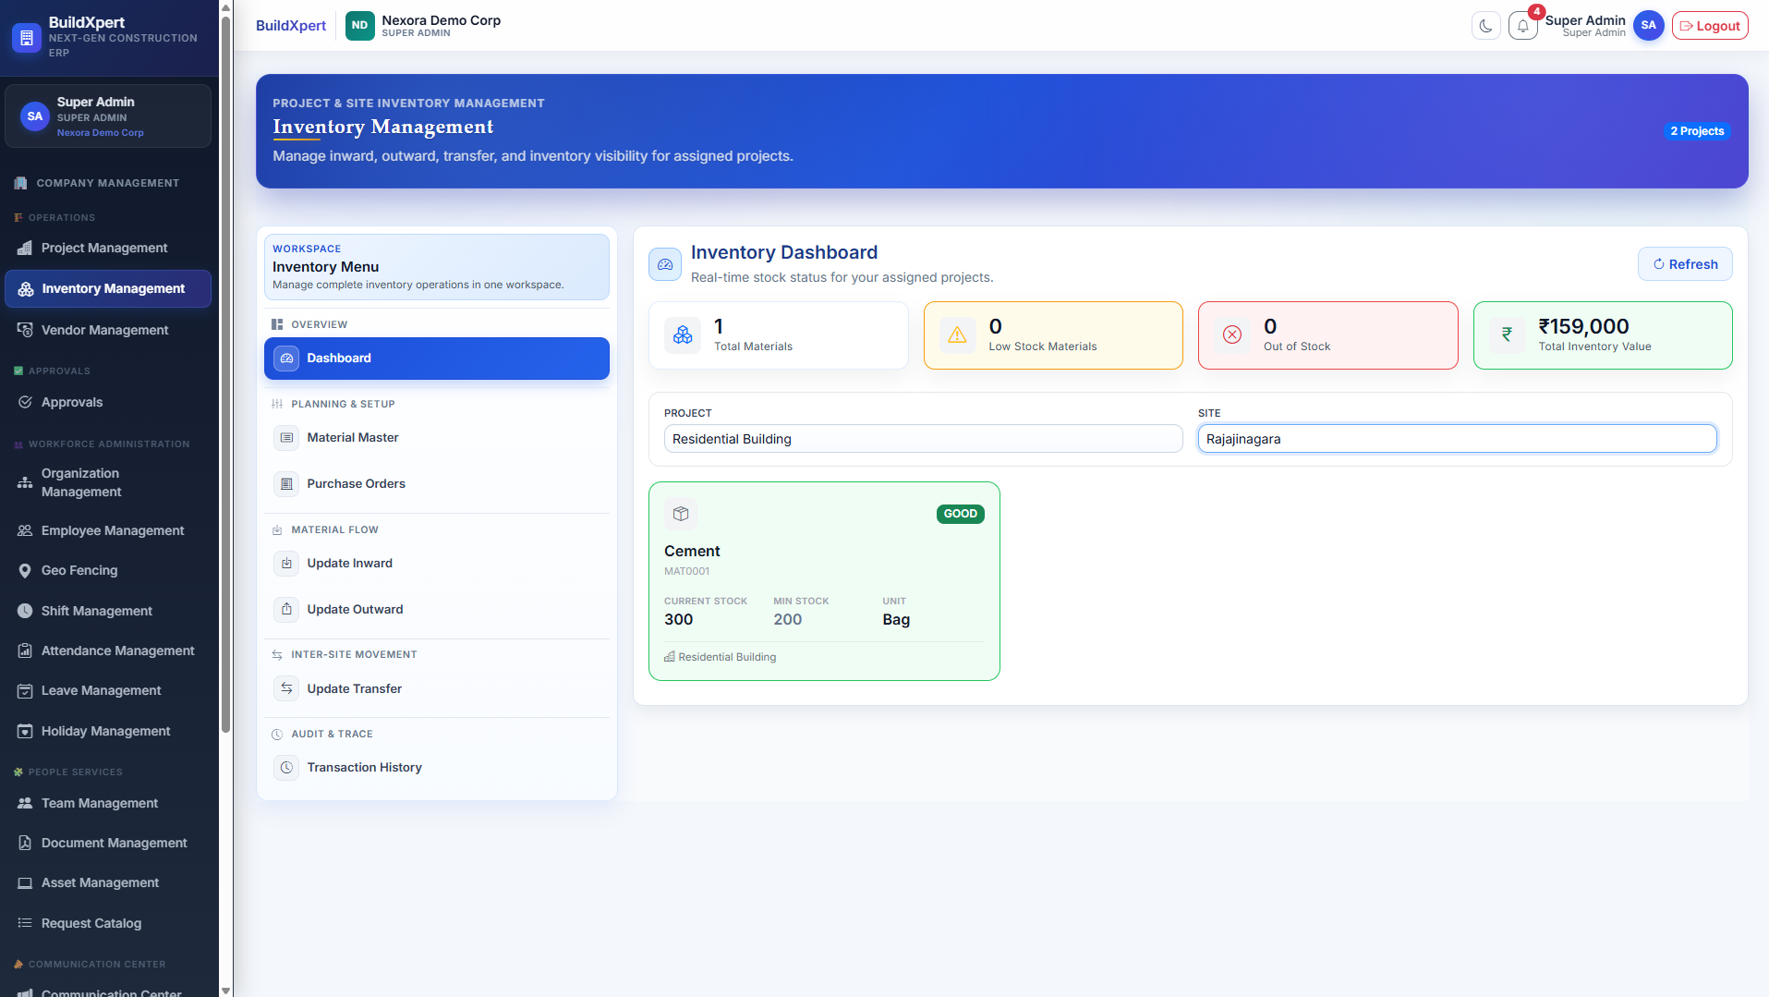Click the Out of Stock card

point(1328,335)
